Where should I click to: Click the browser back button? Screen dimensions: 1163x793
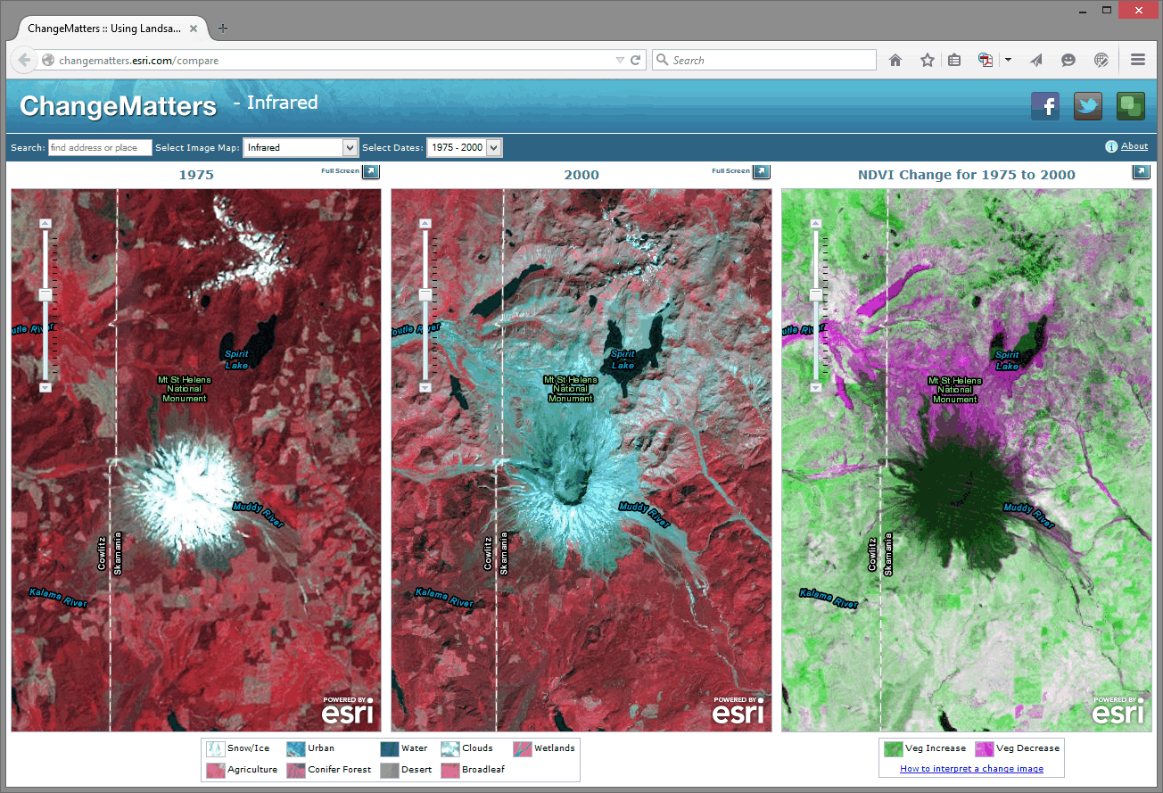tap(24, 61)
